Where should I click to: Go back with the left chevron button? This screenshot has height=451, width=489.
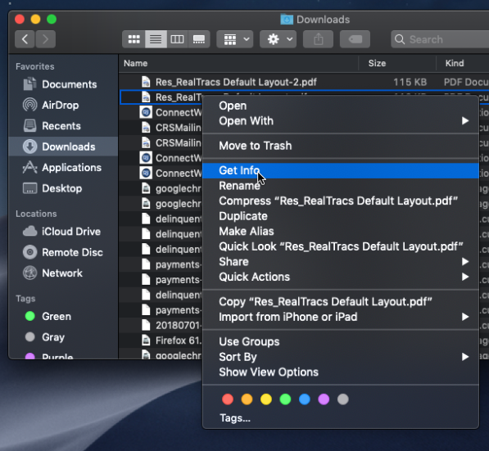pos(25,39)
